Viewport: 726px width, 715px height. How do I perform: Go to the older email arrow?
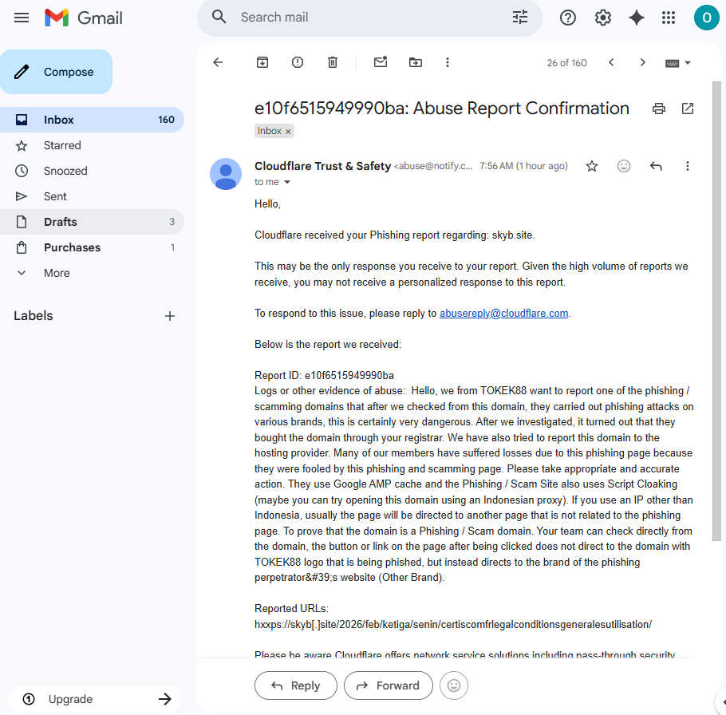(x=643, y=62)
